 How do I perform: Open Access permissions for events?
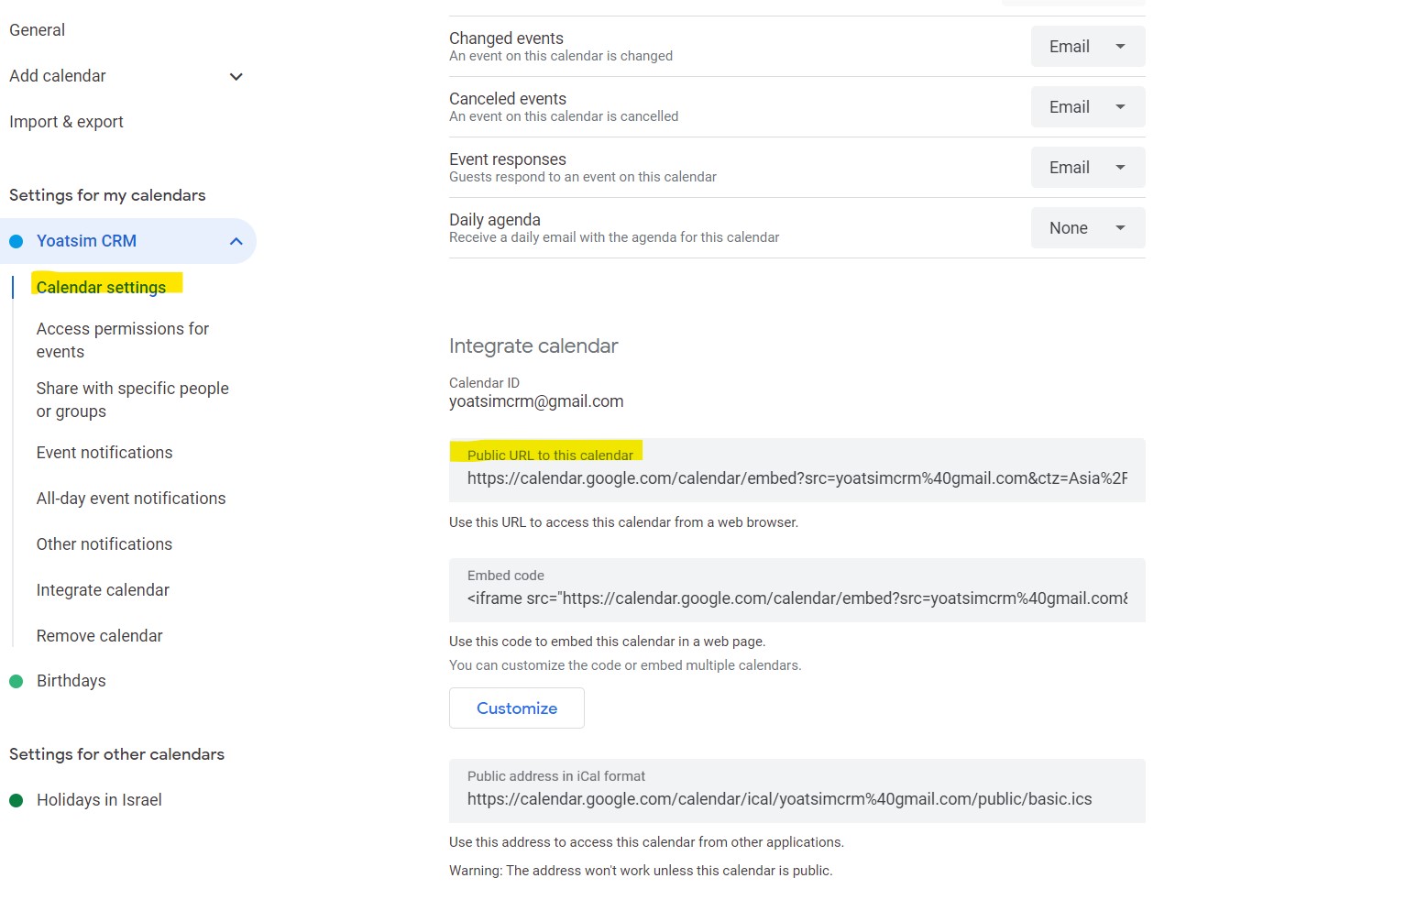click(x=123, y=340)
